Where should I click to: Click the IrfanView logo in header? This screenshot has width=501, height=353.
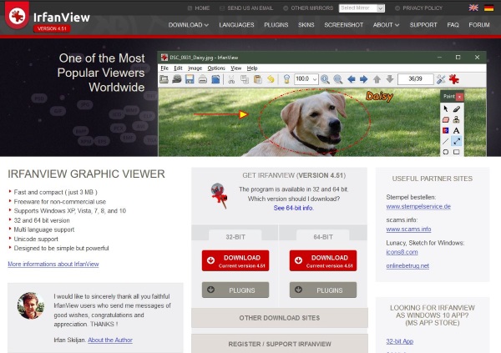(x=48, y=17)
